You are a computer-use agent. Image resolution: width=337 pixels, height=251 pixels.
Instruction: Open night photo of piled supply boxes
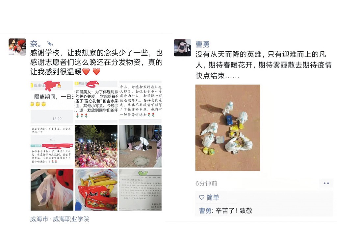pos(96,146)
